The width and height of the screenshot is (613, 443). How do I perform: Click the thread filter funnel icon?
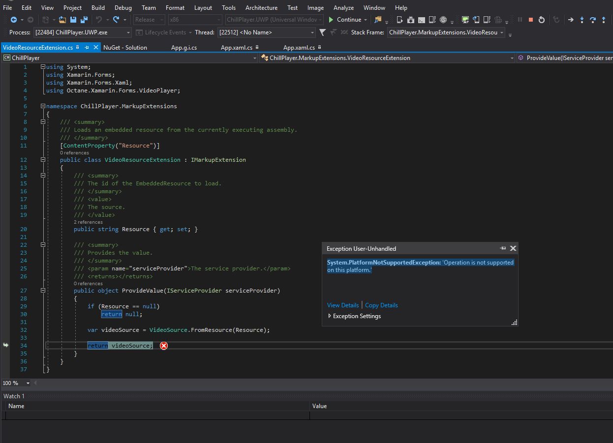point(323,32)
